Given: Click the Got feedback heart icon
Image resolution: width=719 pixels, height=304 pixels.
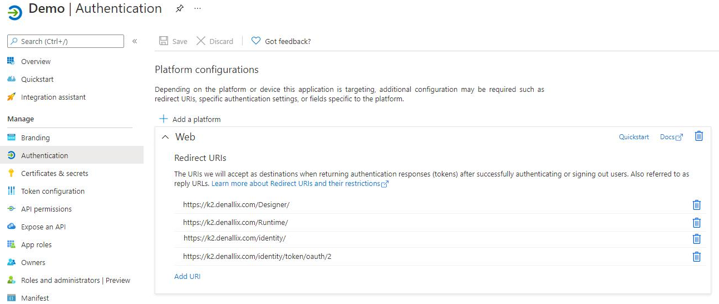Looking at the screenshot, I should 256,41.
